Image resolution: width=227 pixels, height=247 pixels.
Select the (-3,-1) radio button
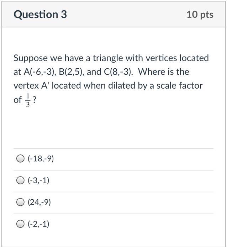[21, 181]
